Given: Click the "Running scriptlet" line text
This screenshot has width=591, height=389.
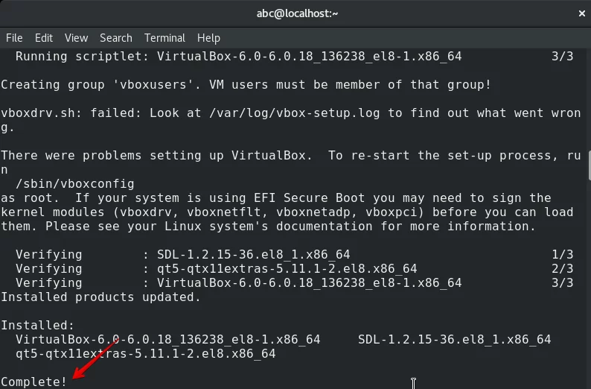Looking at the screenshot, I should (239, 56).
